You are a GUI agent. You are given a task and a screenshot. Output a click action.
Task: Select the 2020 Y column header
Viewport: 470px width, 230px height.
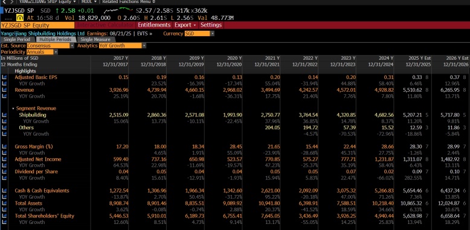point(234,58)
